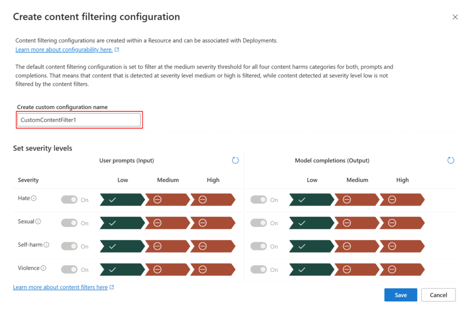
Task: Toggle Self-harm filter for model completions
Action: tap(259, 246)
